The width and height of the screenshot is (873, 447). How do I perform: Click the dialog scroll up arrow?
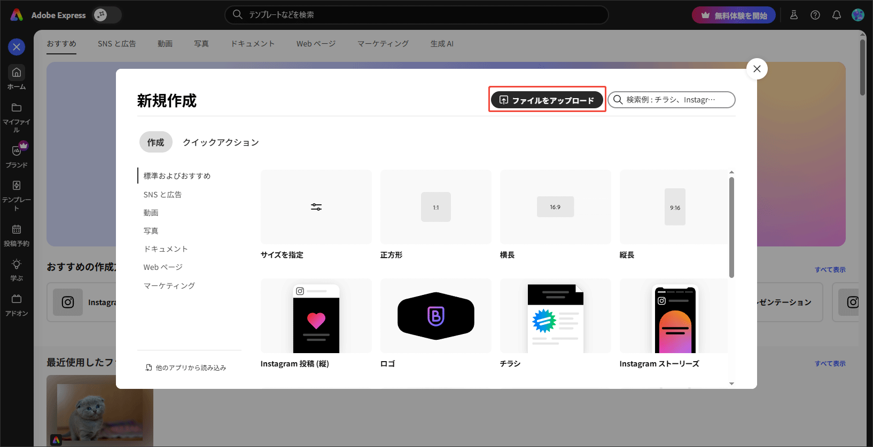tap(732, 172)
